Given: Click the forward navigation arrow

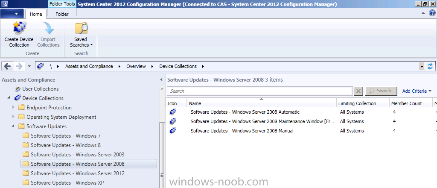Looking at the screenshot, I should [19, 66].
